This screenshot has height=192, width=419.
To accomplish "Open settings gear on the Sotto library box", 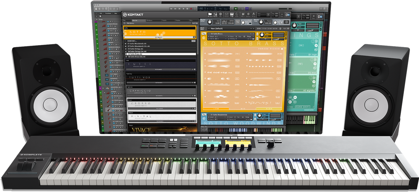I will [194, 37].
